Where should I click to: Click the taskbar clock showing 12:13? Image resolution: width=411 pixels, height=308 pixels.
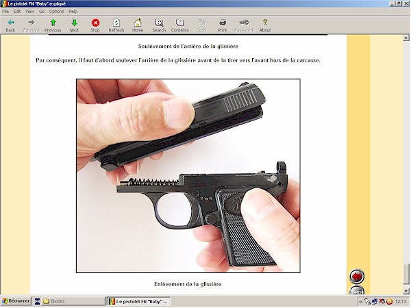tap(400, 301)
